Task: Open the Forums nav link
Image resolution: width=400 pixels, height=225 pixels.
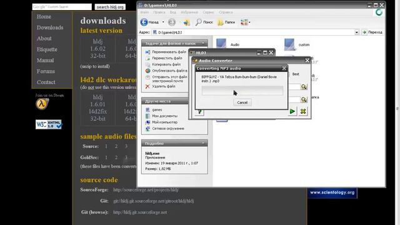Action: [x=46, y=71]
